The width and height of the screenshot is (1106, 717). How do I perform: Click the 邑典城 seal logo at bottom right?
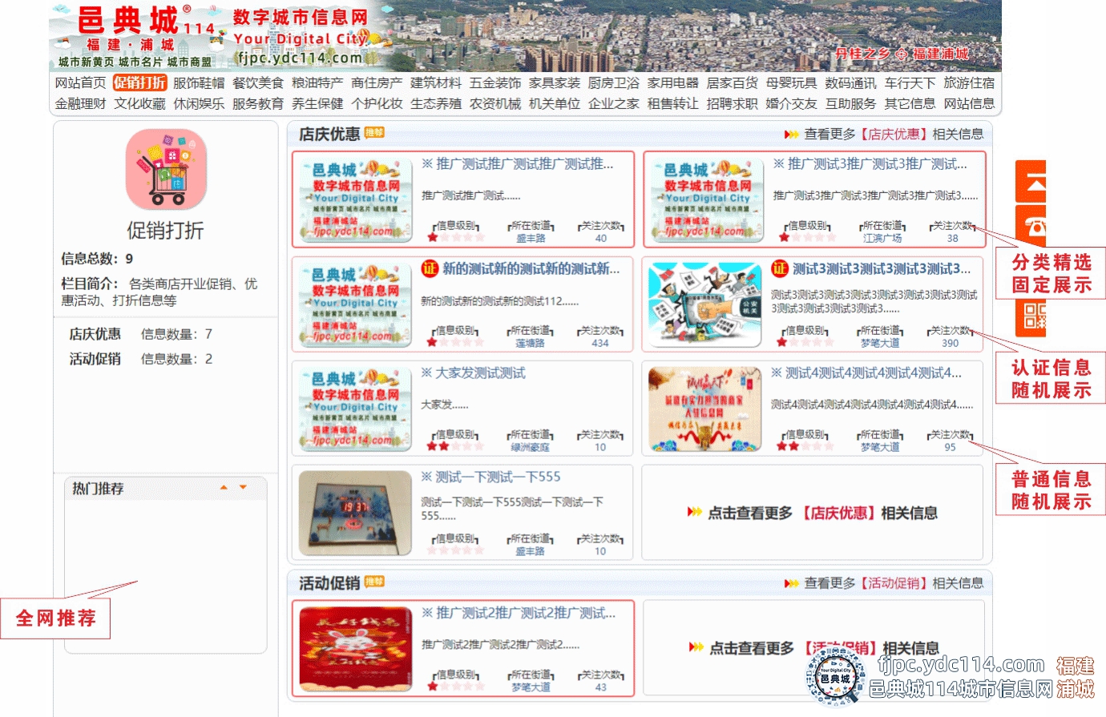835,678
